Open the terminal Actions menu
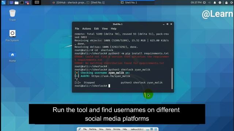 point(87,29)
